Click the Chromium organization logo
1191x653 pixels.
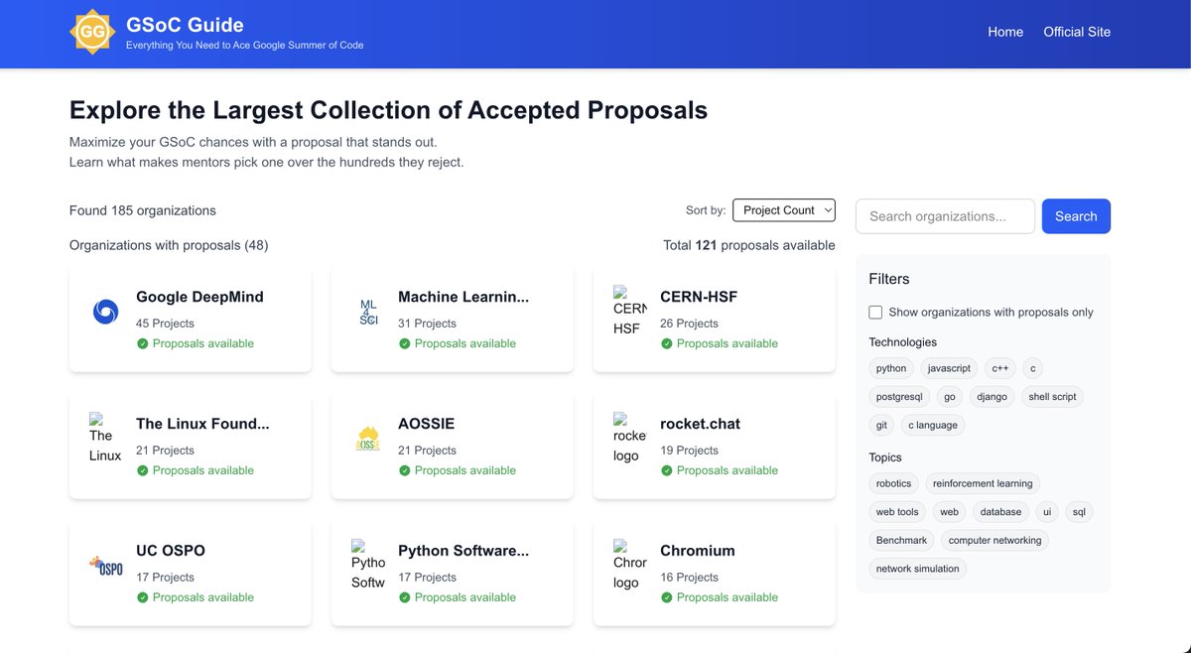[628, 565]
